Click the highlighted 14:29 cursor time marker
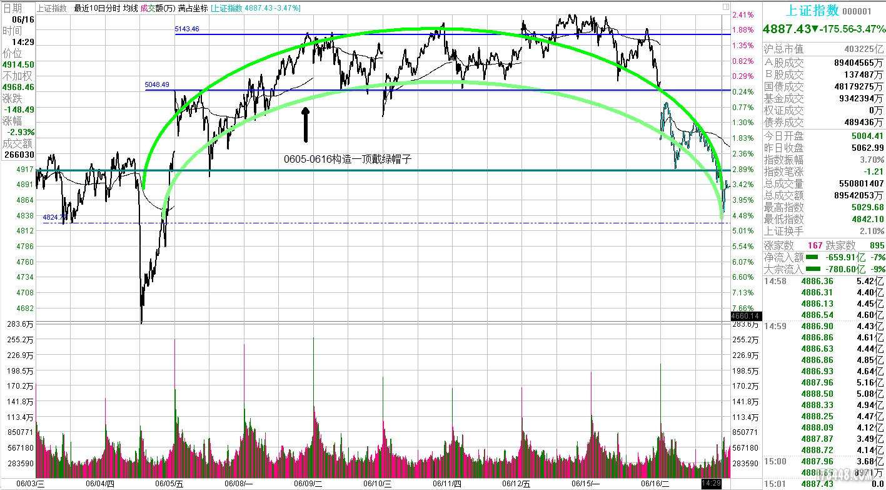 711,484
